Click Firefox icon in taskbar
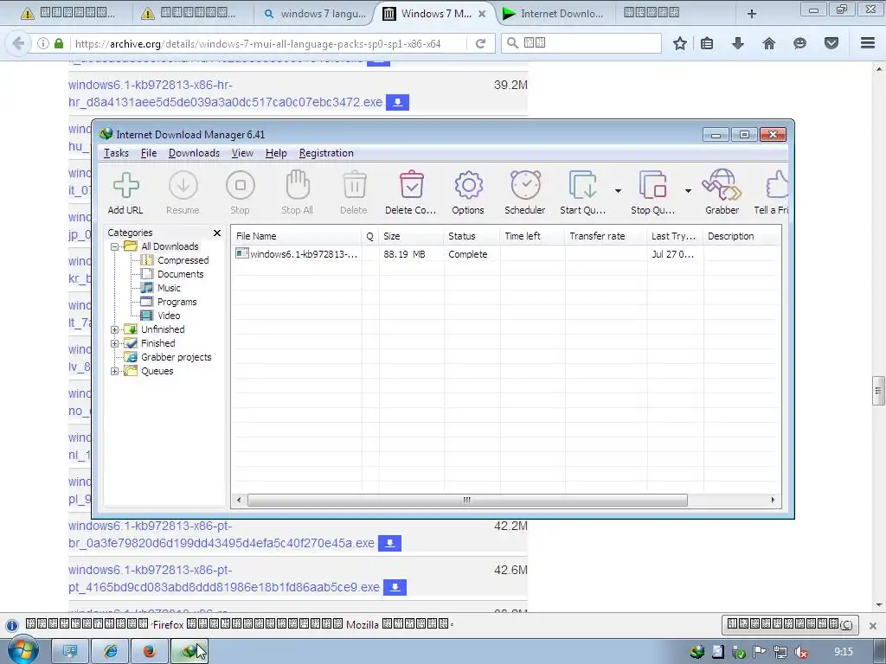 149,652
